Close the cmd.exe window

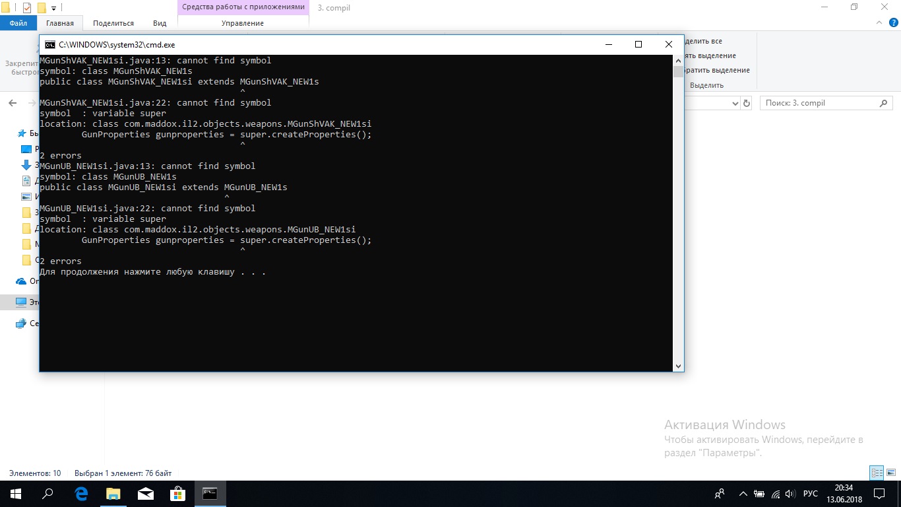[668, 44]
